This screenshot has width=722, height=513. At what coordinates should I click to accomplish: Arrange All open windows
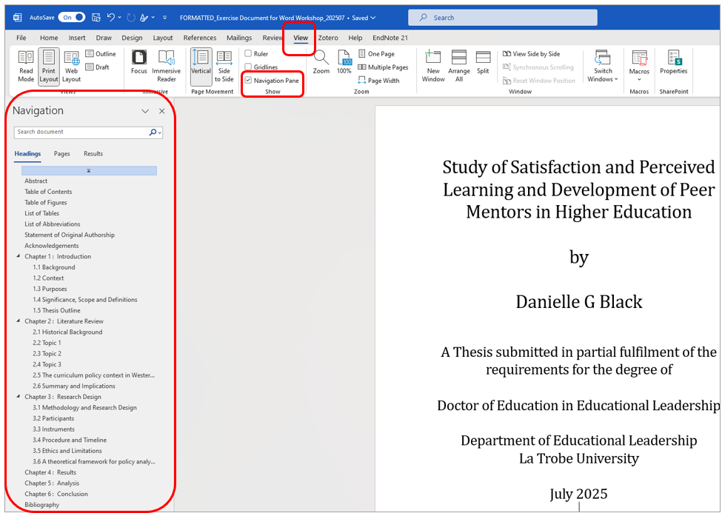pyautogui.click(x=458, y=66)
